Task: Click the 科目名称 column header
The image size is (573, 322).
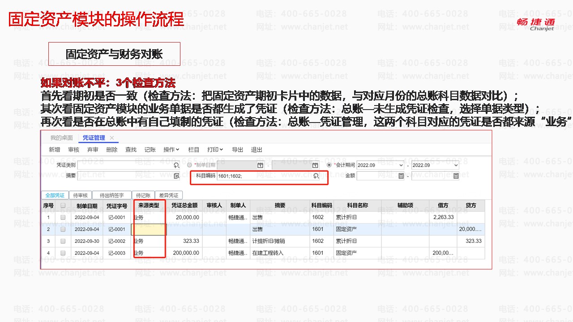Action: point(357,206)
